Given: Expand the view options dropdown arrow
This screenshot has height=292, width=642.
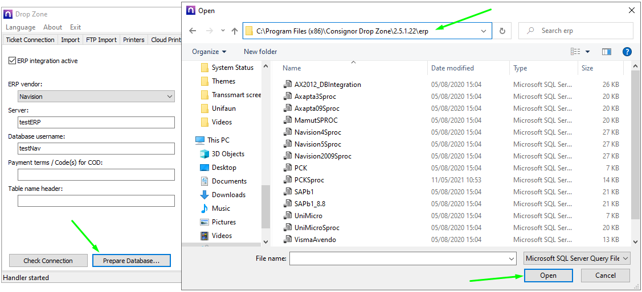Looking at the screenshot, I should 587,52.
